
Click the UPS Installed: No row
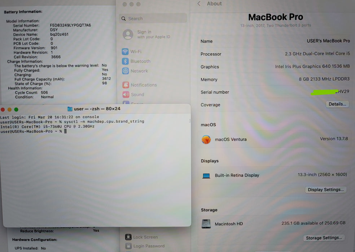(30, 248)
